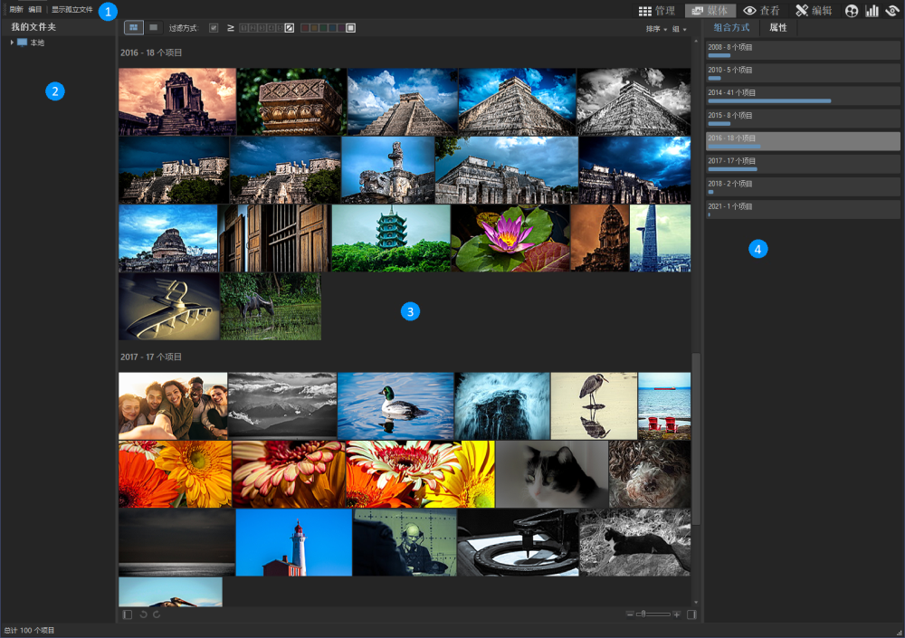905x638 pixels.
Task: Open 编辑 (Edit) mode
Action: 814,11
